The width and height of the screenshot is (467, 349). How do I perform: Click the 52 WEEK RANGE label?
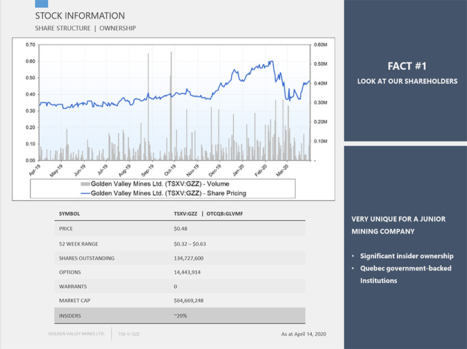tap(79, 244)
